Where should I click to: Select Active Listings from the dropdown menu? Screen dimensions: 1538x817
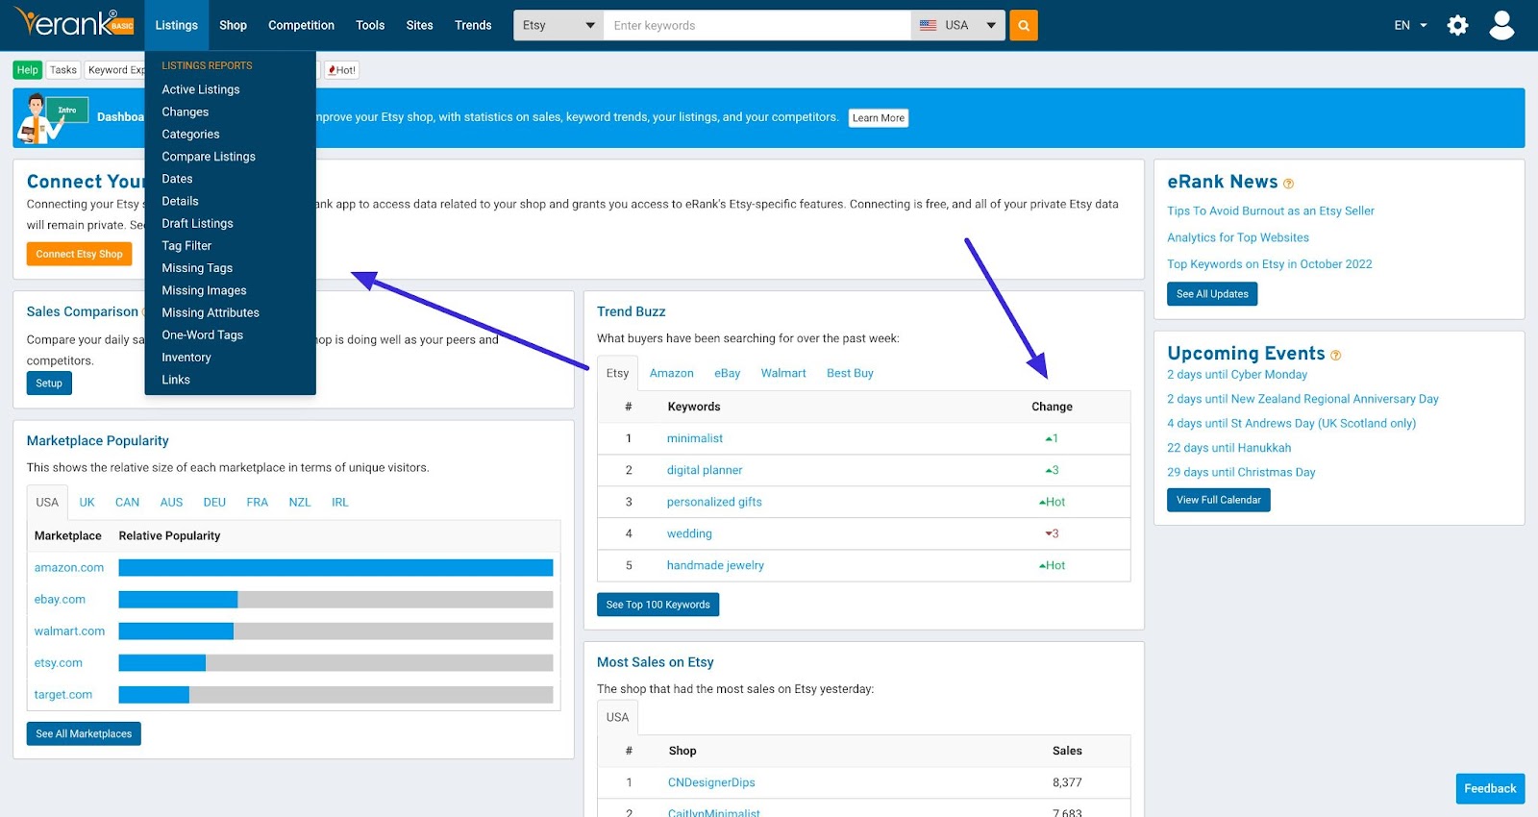(x=201, y=89)
